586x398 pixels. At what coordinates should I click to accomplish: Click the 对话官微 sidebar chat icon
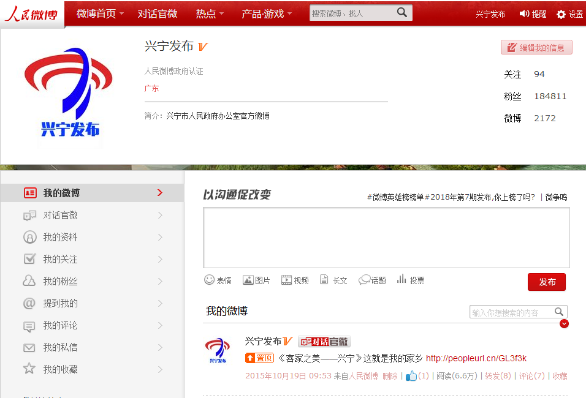[29, 215]
